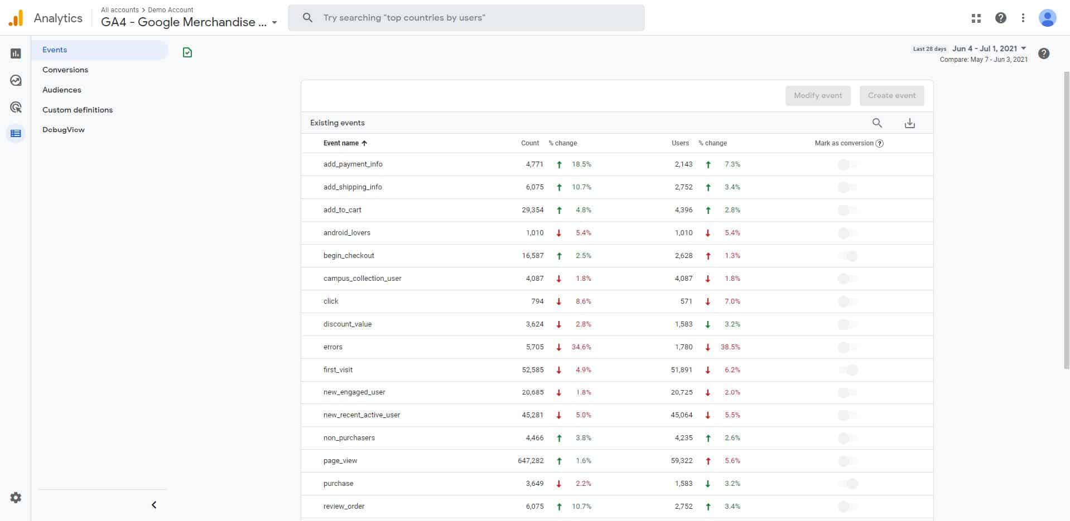Click the 647,282 count value
Viewport: 1070px width, 521px height.
[x=531, y=461]
